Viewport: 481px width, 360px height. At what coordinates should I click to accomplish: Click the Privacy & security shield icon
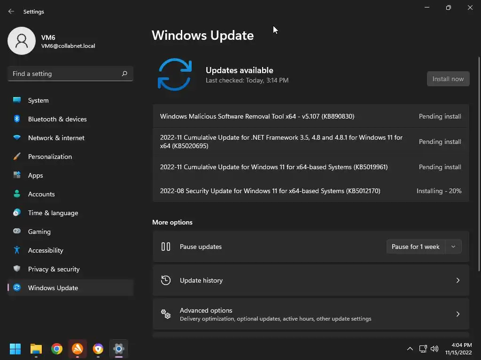[x=17, y=269]
